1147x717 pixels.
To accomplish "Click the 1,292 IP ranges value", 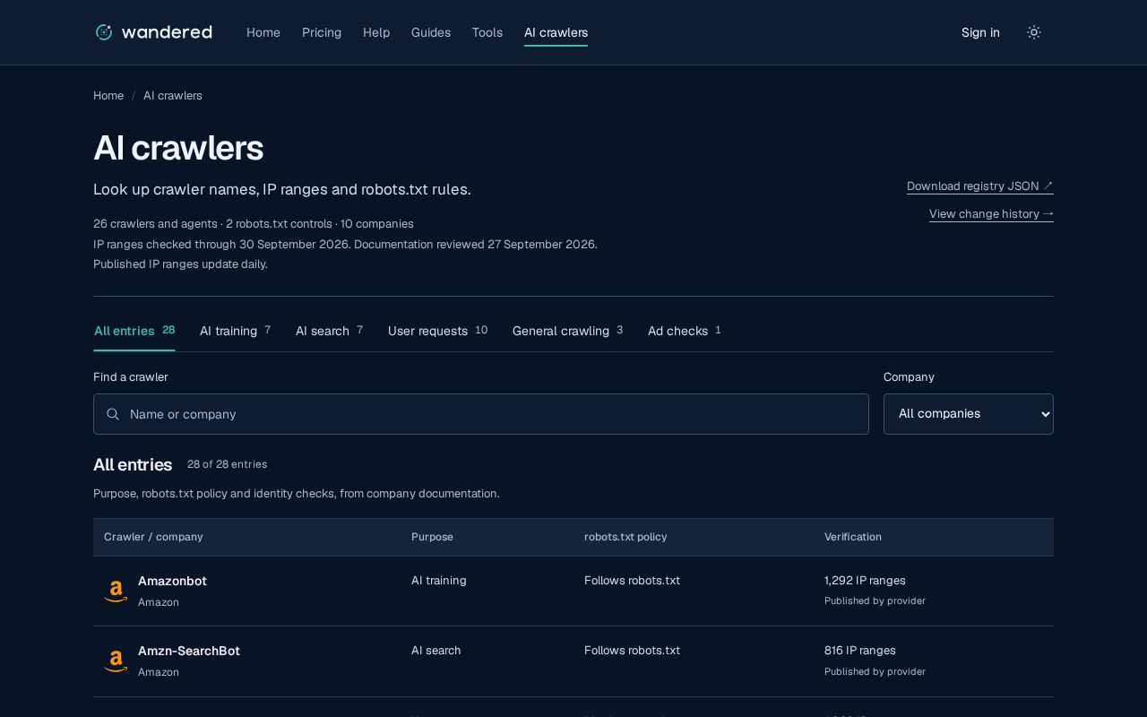I will 865,581.
